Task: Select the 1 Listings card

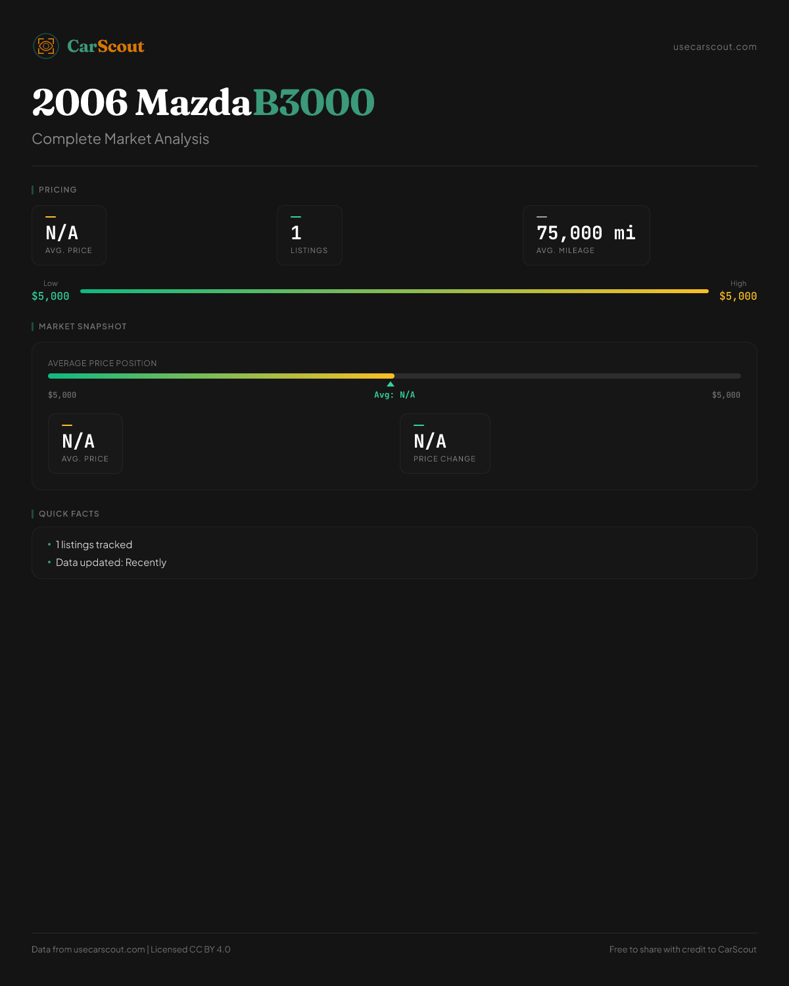Action: [x=310, y=235]
